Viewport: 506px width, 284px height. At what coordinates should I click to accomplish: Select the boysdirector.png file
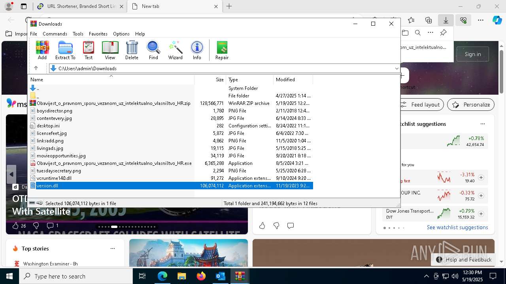tap(171, 111)
